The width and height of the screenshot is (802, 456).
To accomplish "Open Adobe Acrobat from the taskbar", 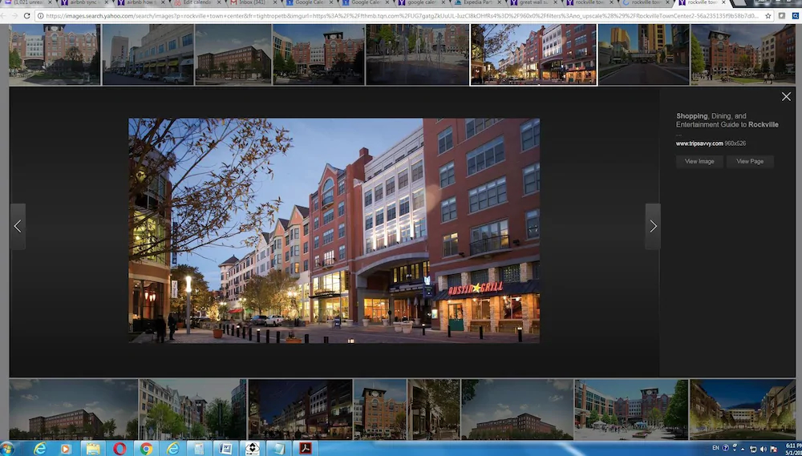I will pyautogui.click(x=306, y=449).
